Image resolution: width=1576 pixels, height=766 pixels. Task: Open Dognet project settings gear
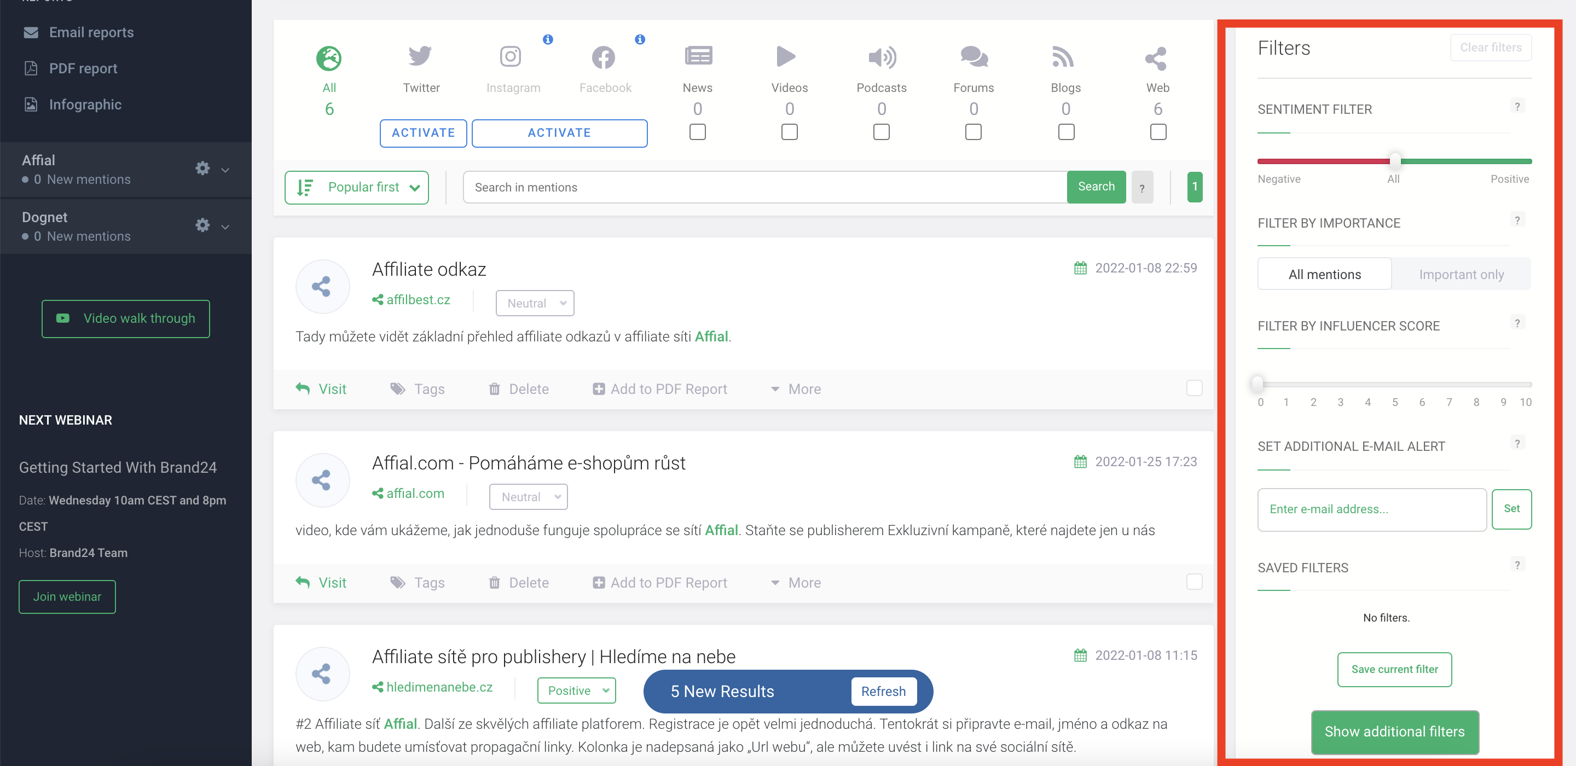click(x=202, y=225)
